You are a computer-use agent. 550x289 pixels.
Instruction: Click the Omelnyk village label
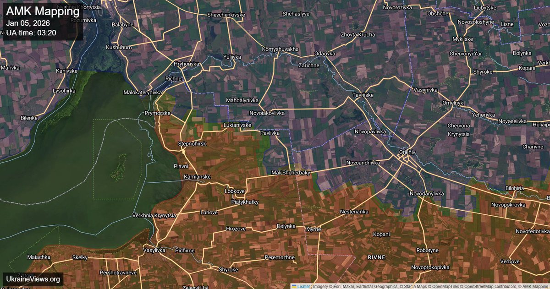[x=453, y=103]
